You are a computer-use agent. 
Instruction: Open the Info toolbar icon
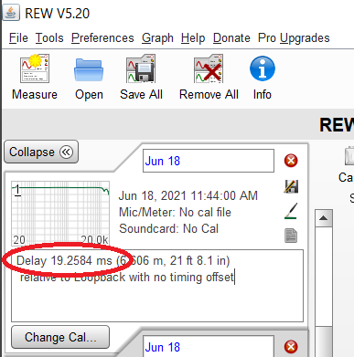click(263, 68)
